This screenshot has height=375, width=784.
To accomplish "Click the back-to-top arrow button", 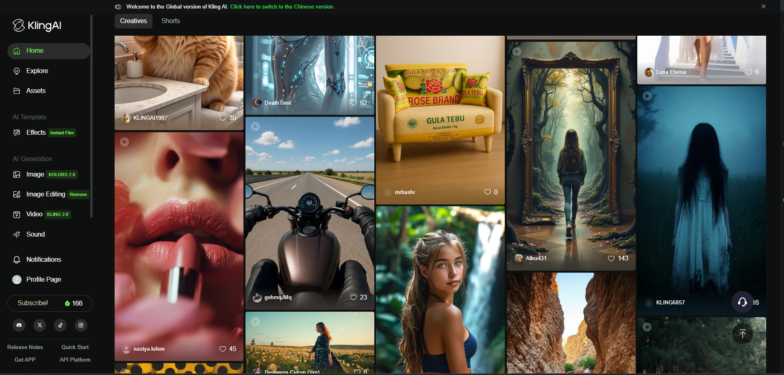I will tap(742, 334).
